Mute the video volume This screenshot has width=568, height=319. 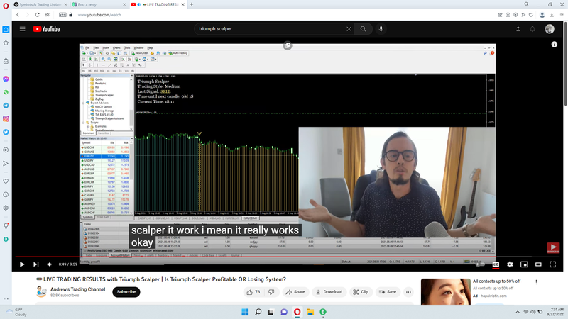pos(49,264)
